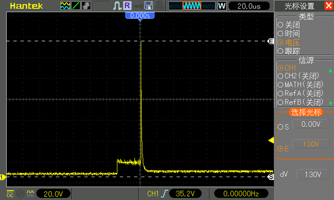The height and width of the screenshot is (200, 334).
Task: Click the printer icon in top toolbar
Action: [159, 6]
